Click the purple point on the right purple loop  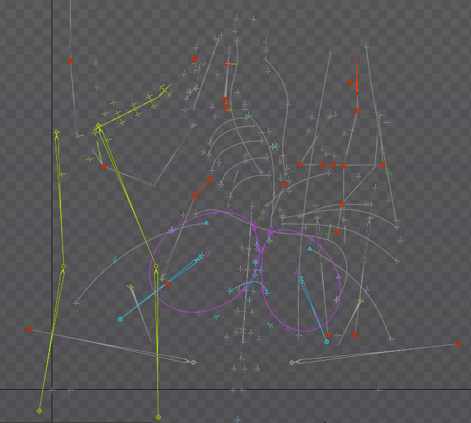pyautogui.click(x=271, y=233)
